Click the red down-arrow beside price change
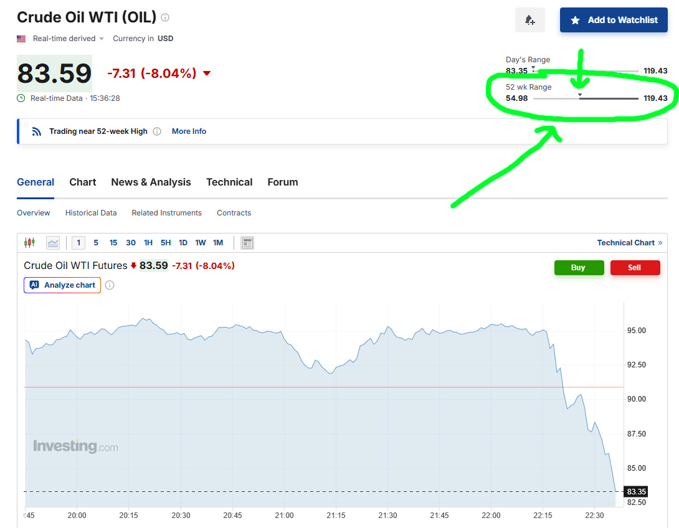 click(x=207, y=73)
